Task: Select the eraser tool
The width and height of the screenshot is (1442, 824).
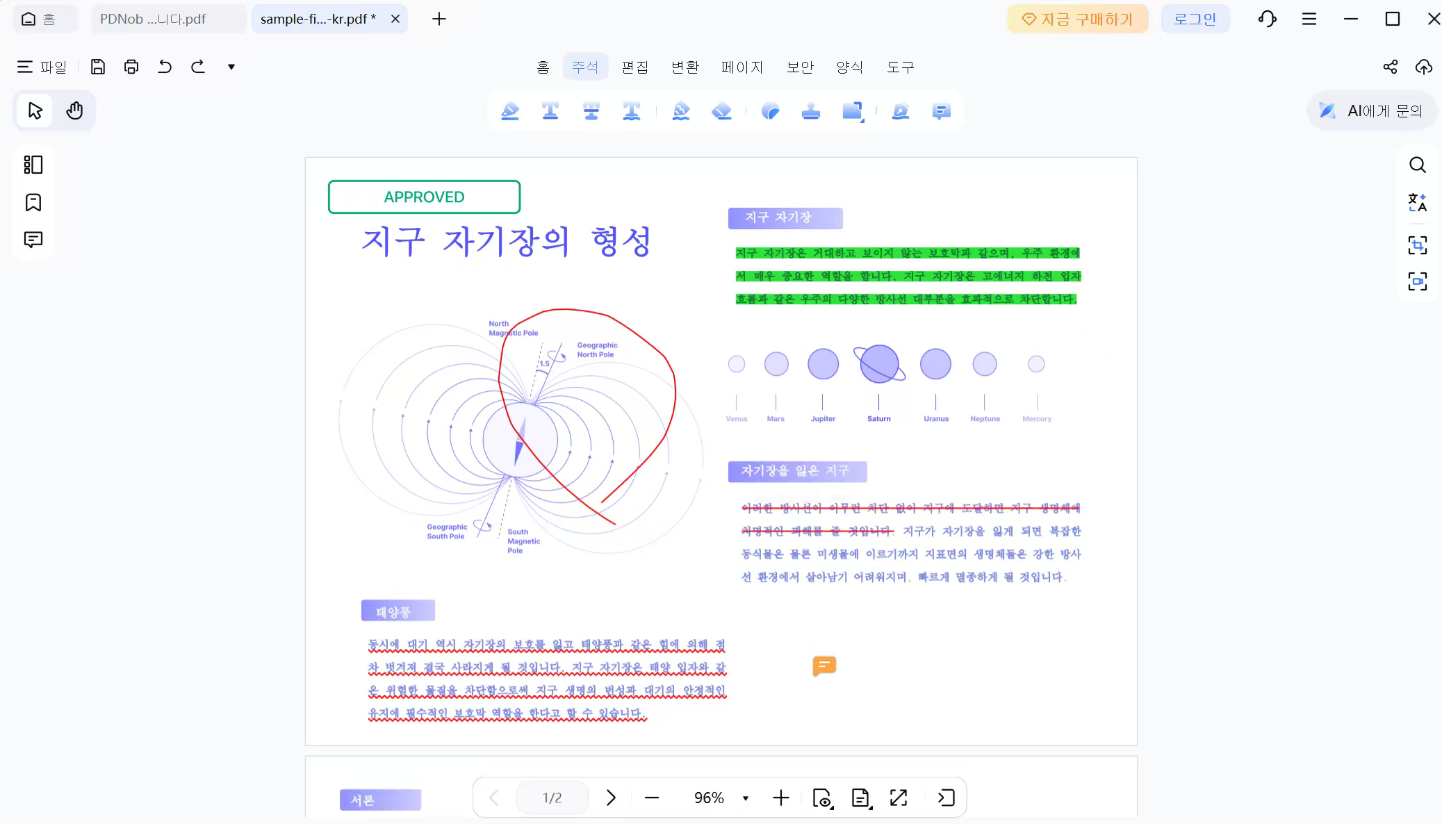Action: 722,111
